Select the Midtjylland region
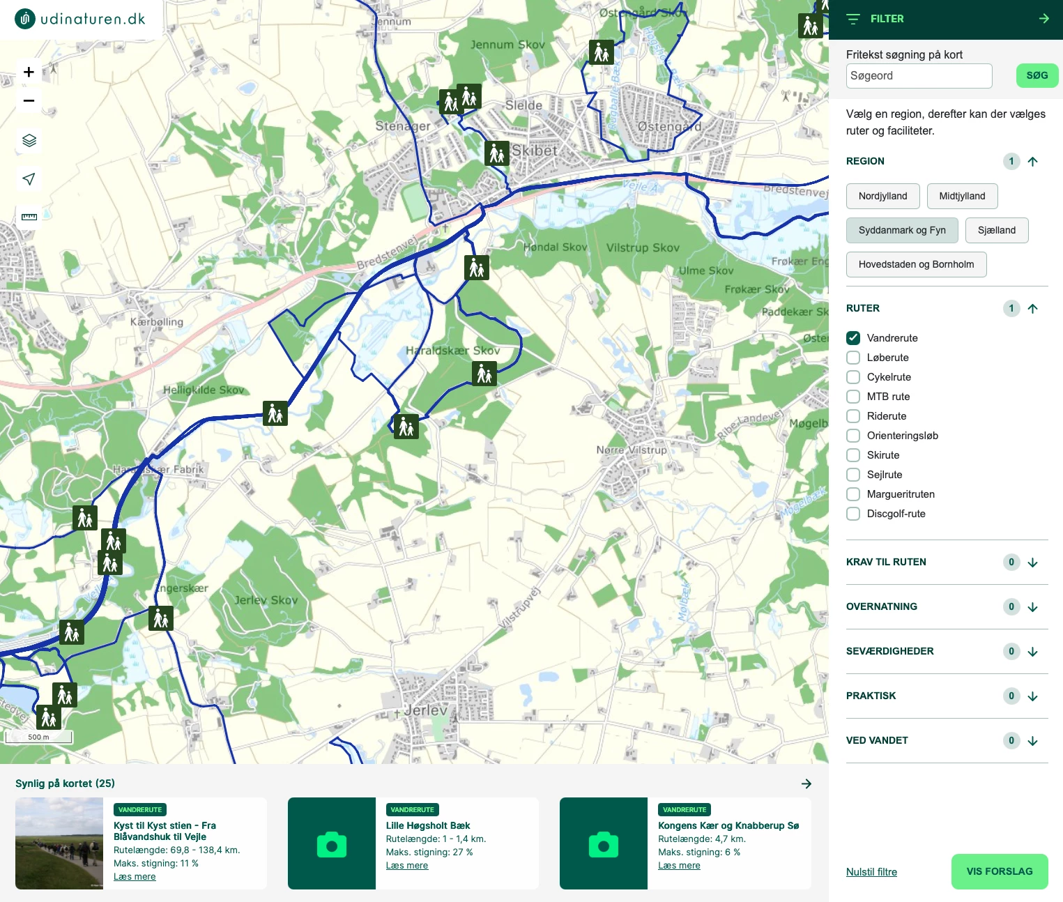 click(962, 196)
